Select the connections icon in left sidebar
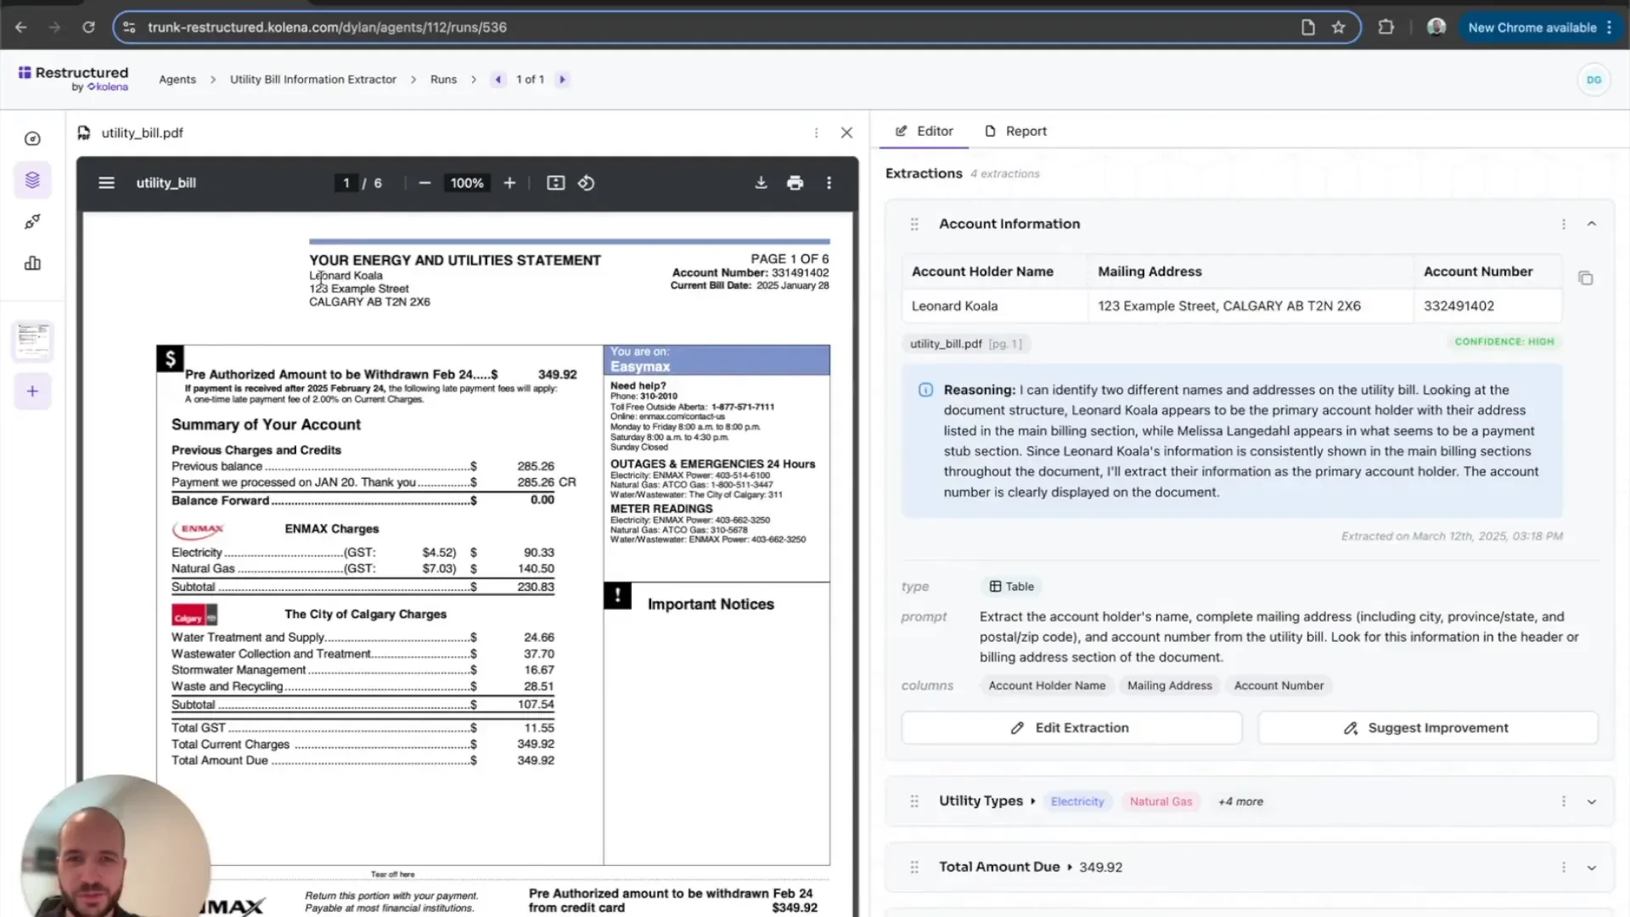Screen dimensions: 1630x917 [x=32, y=222]
